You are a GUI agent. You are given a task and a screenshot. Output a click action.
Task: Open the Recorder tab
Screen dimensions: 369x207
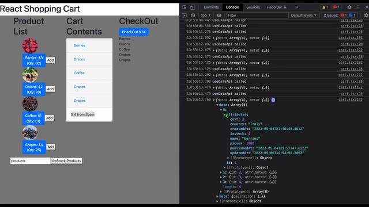coord(276,7)
